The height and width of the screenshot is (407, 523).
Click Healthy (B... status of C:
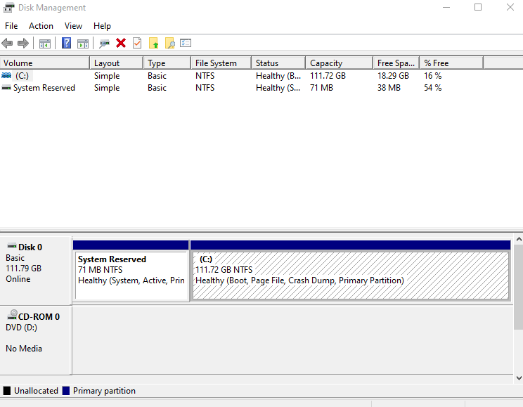tap(278, 76)
